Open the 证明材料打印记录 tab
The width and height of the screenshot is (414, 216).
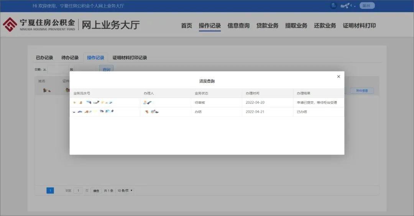(x=130, y=58)
